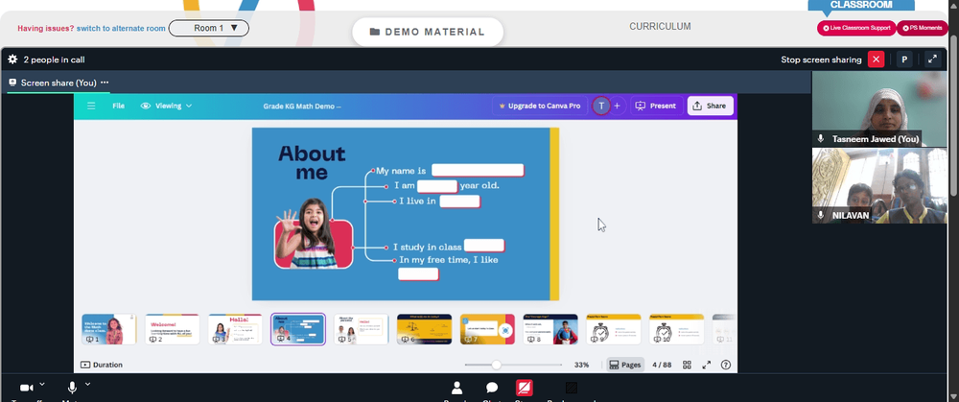Click the 'I study in class' blank box
The width and height of the screenshot is (959, 402).
click(x=483, y=246)
